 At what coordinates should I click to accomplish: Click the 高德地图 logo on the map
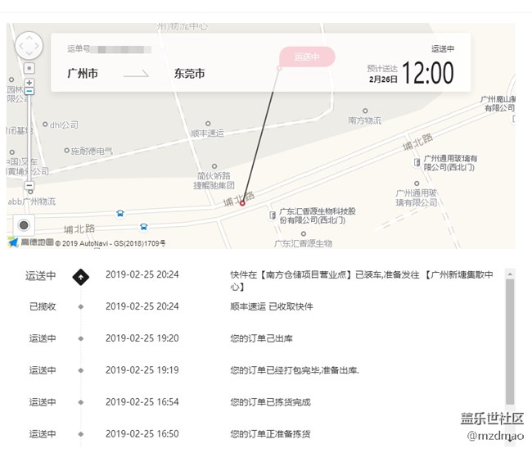(31, 242)
